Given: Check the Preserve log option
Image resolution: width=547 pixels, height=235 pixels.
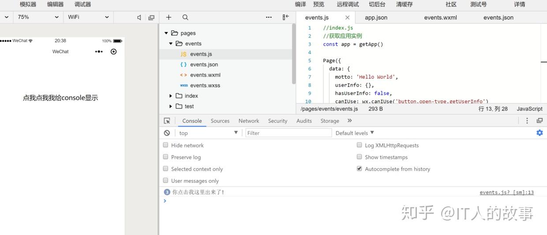Looking at the screenshot, I should coord(166,157).
